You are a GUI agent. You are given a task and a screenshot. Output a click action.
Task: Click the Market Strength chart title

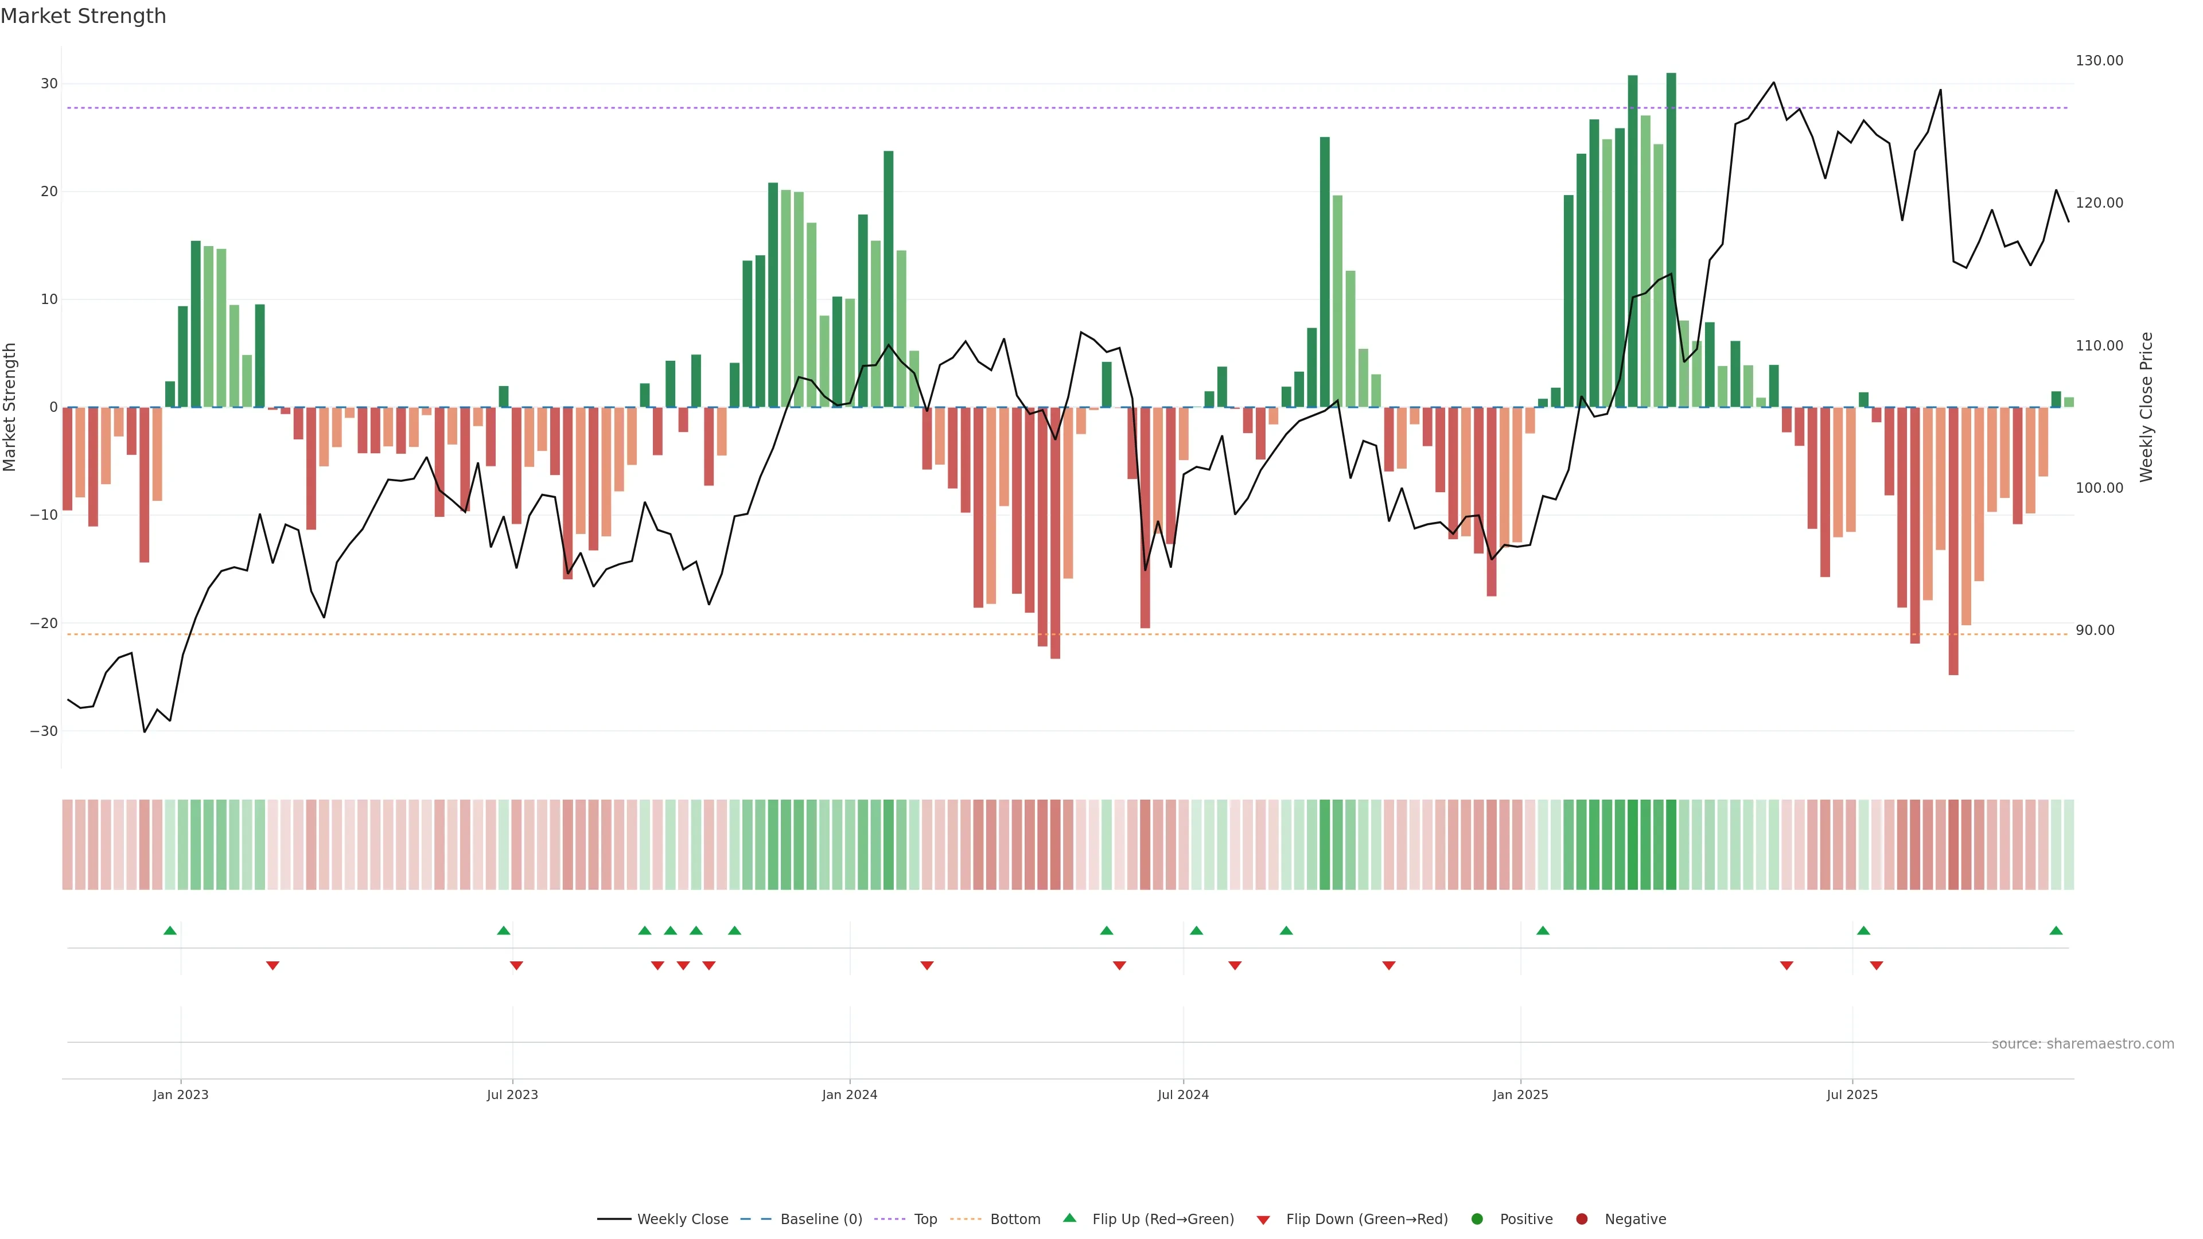[x=83, y=16]
